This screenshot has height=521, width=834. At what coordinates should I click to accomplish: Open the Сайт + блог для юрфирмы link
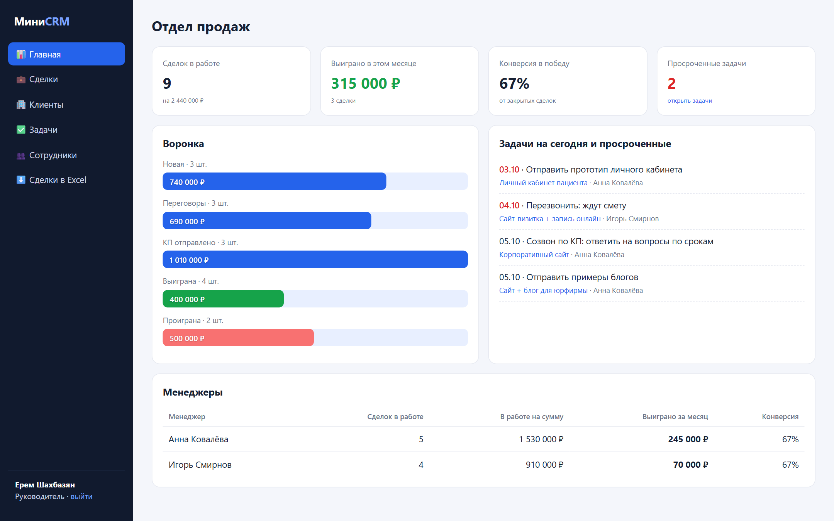tap(543, 291)
